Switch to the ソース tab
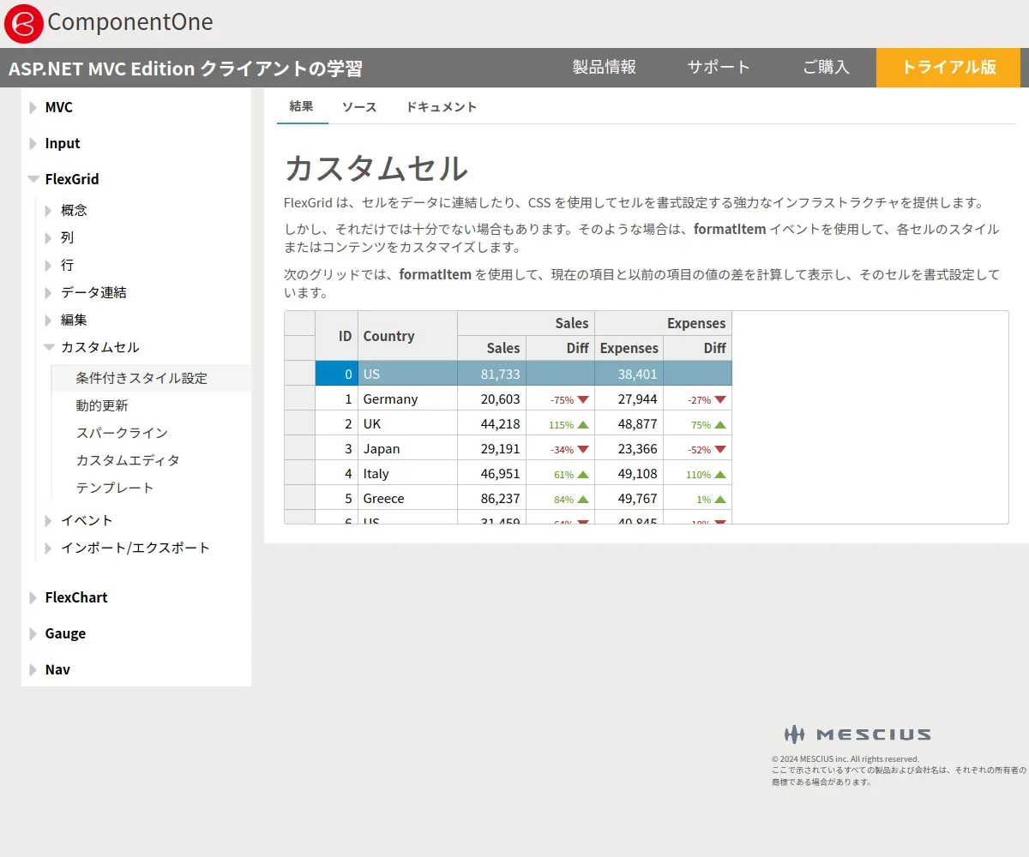The height and width of the screenshot is (857, 1029). coord(359,107)
